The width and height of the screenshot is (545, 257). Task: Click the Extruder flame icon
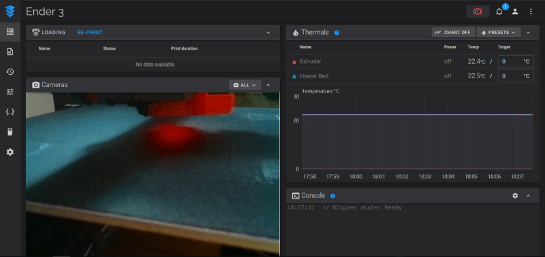click(x=294, y=62)
